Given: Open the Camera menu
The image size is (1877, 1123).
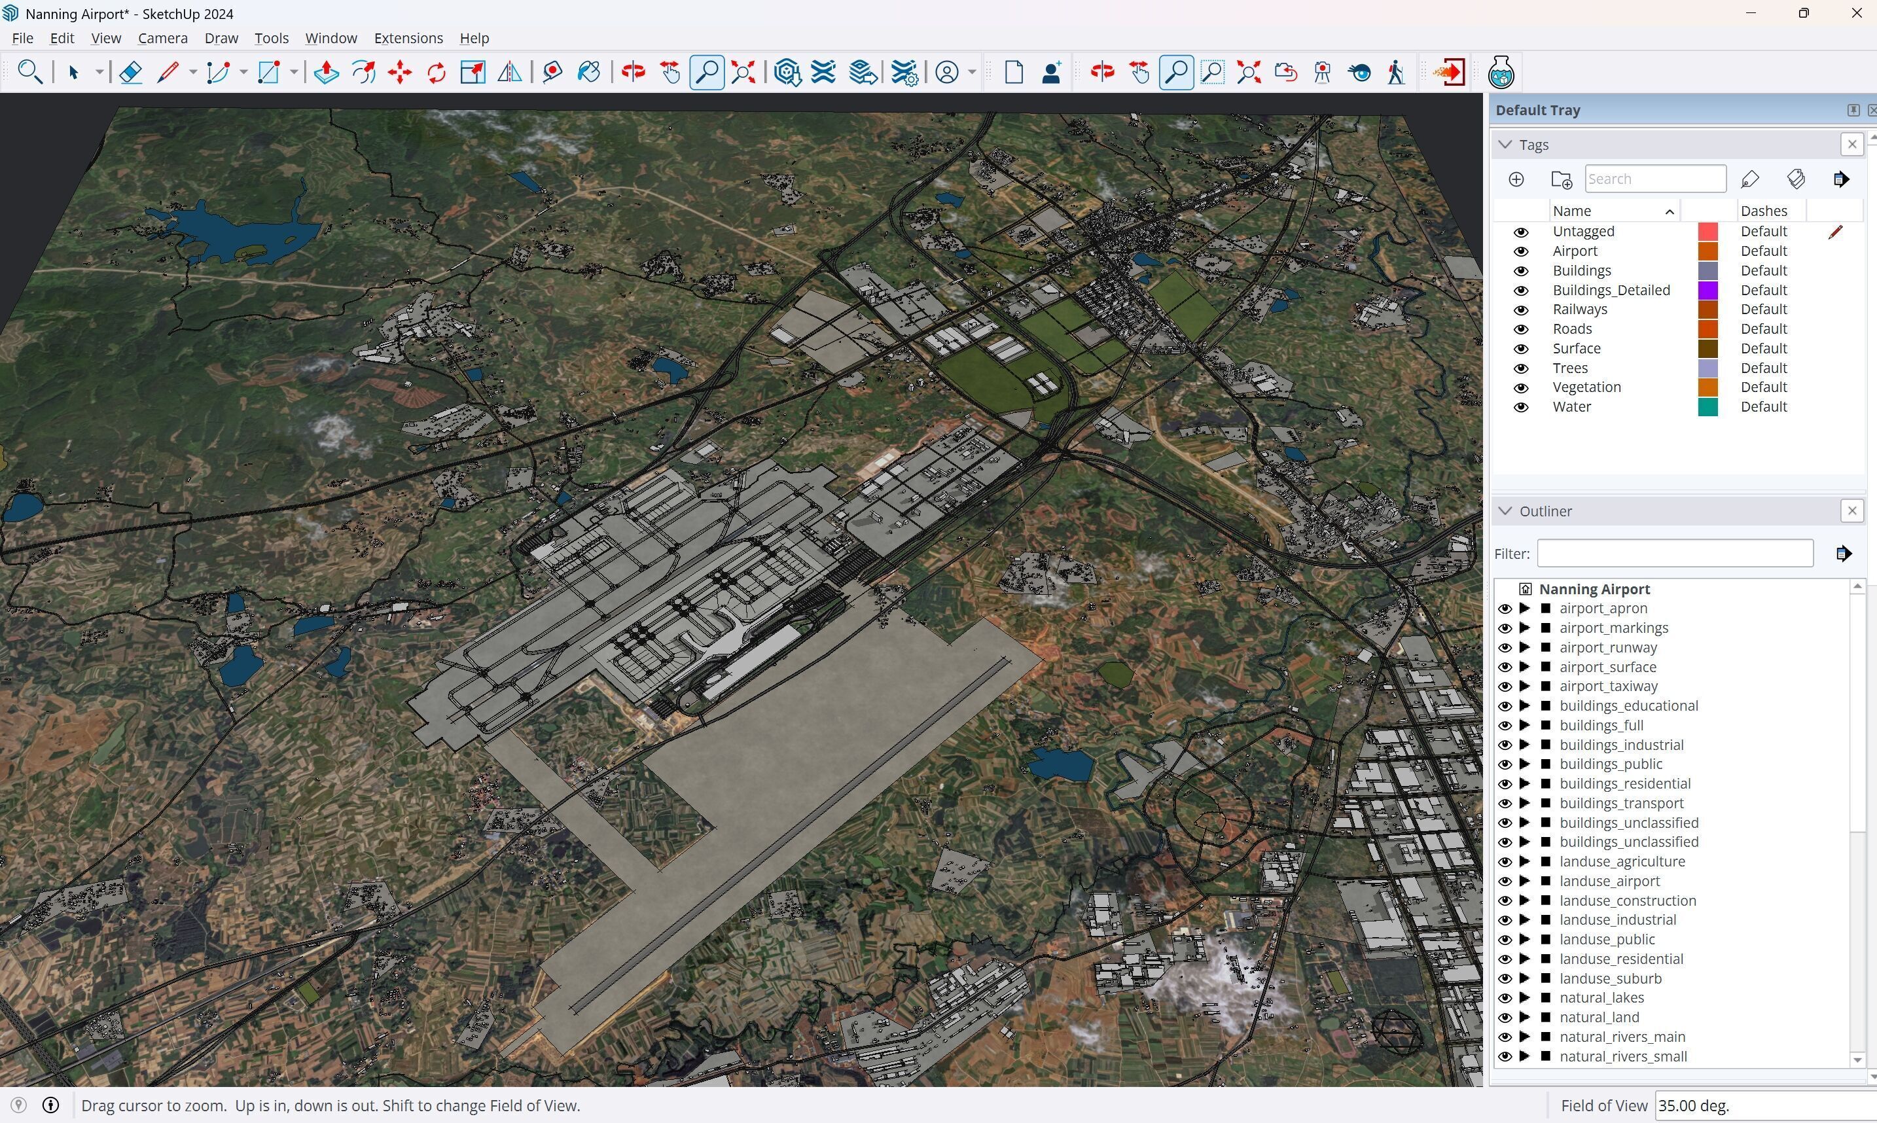Looking at the screenshot, I should click(163, 38).
